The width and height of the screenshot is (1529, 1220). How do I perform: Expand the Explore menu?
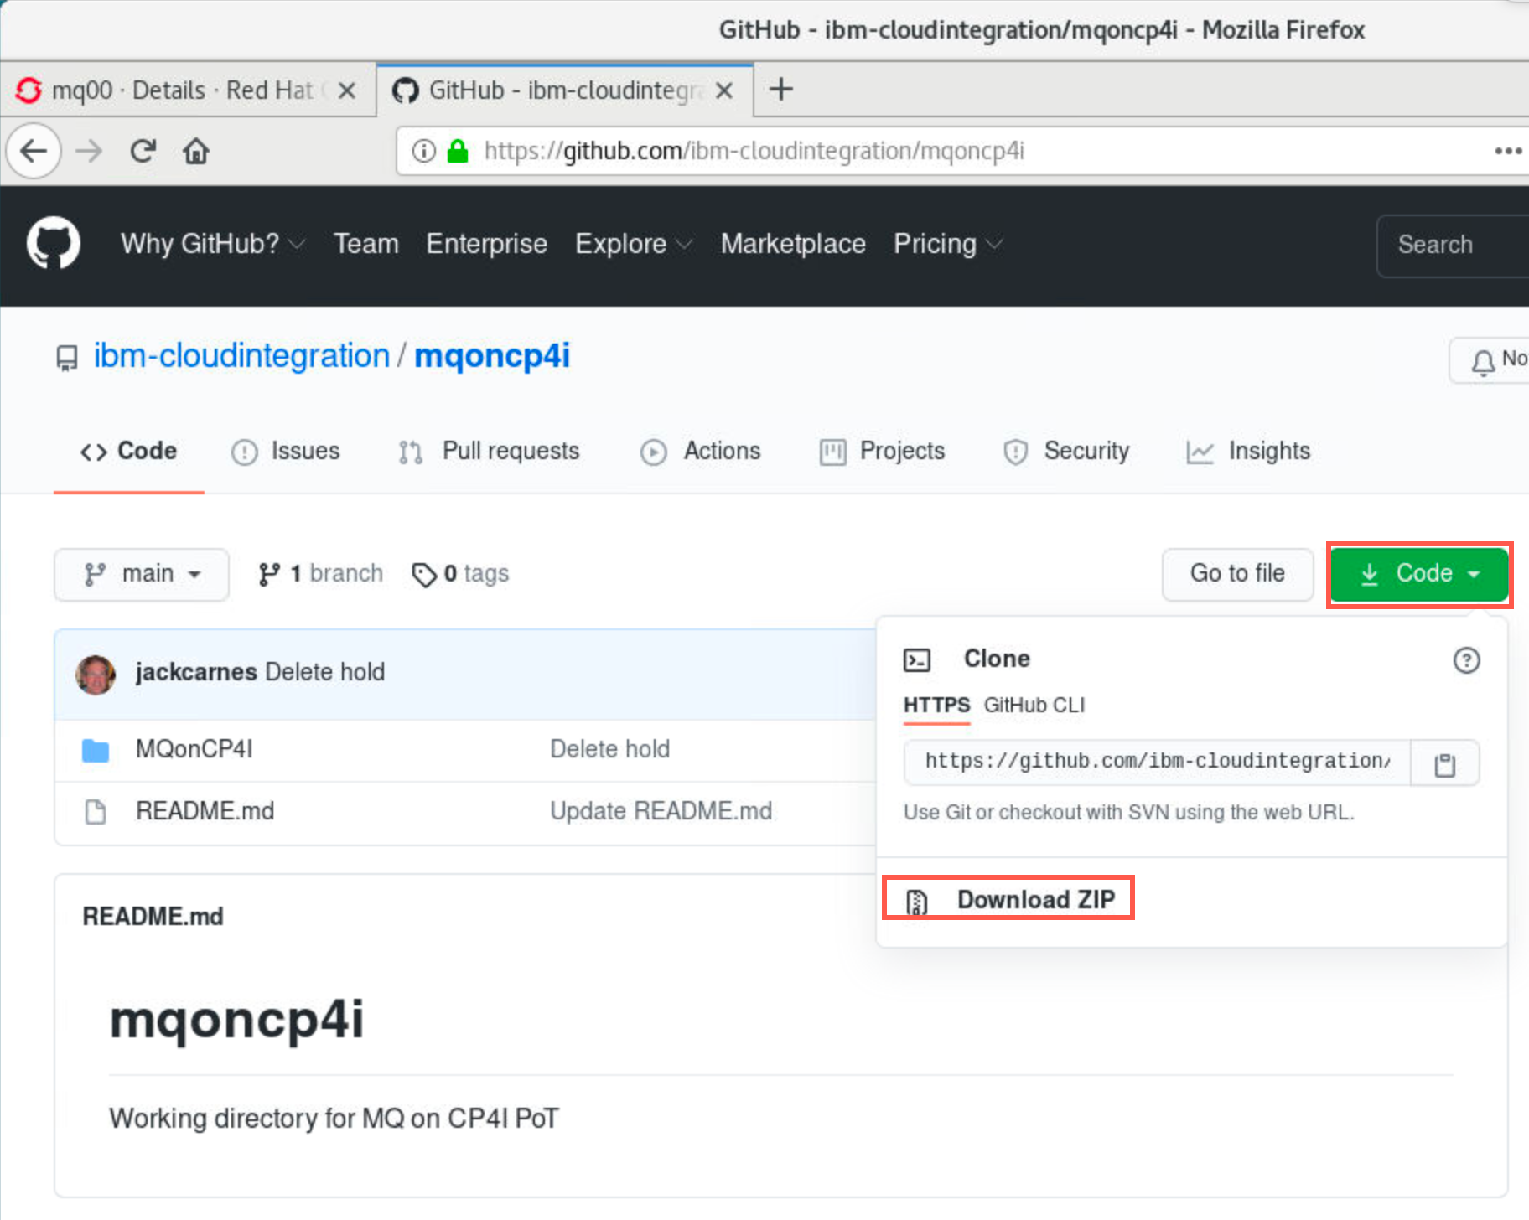pos(634,244)
